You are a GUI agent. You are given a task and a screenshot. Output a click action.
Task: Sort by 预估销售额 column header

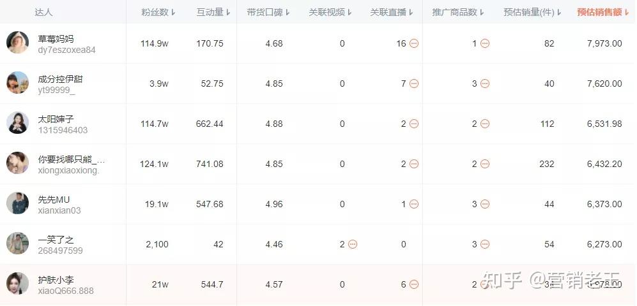[x=603, y=12]
